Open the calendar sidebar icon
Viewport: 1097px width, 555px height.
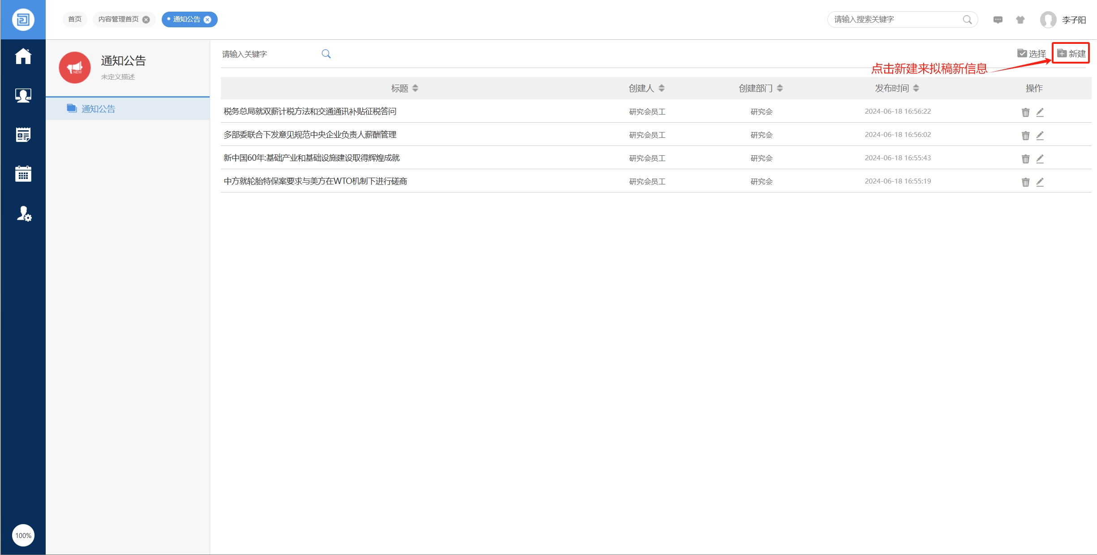(23, 174)
